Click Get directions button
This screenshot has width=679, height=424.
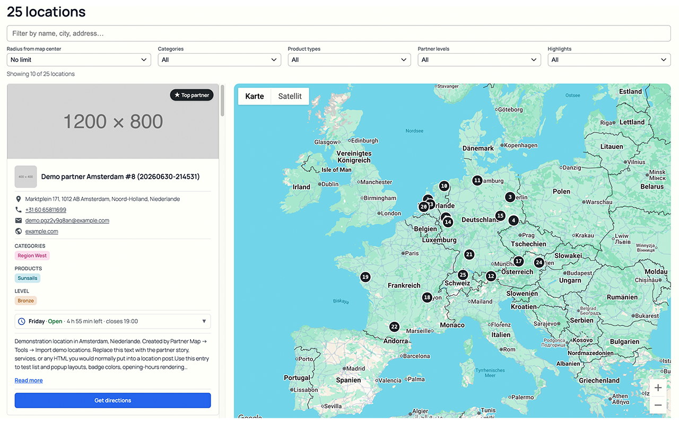(112, 400)
